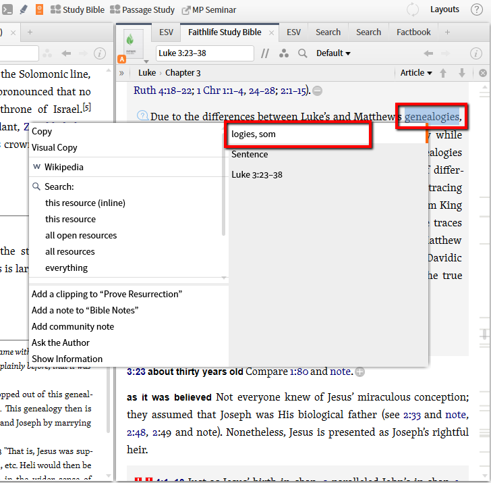The width and height of the screenshot is (491, 483).
Task: Click the question-mark note icon
Action: (142, 116)
